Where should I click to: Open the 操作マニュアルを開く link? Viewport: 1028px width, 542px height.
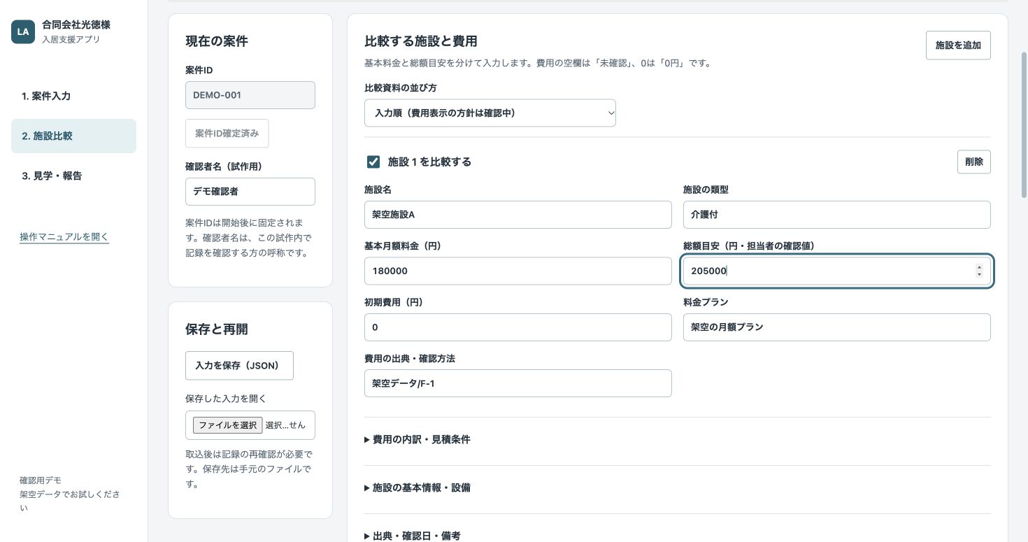(64, 236)
